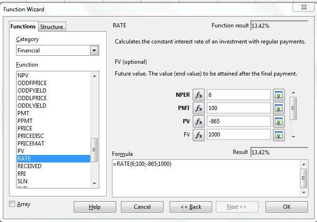Click the Help button
Image resolution: width=317 pixels, height=222 pixels.
(95, 207)
